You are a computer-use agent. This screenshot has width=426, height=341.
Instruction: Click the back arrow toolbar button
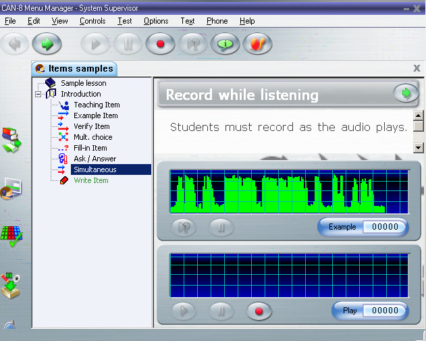[x=15, y=44]
